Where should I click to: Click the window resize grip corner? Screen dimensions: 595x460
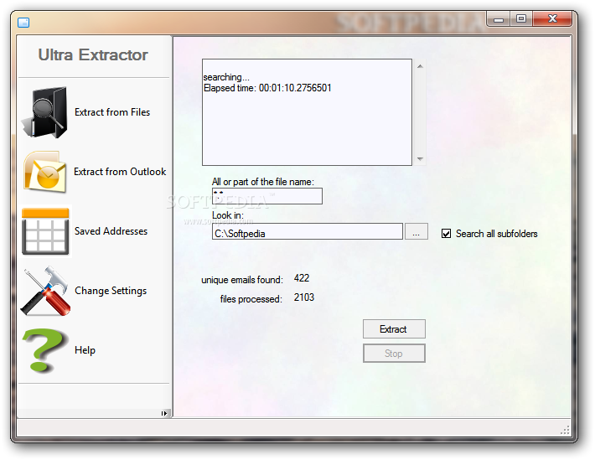(x=565, y=430)
